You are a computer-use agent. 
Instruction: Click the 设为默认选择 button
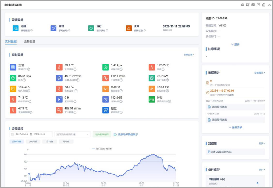tap(101, 134)
